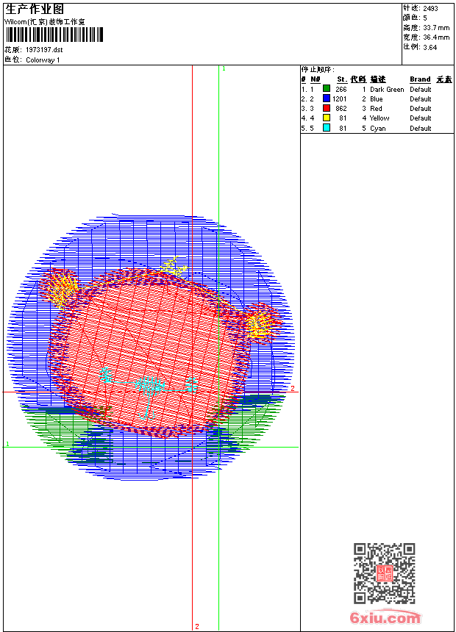The width and height of the screenshot is (456, 632).
Task: Click the stitch count value 2493
Action: tap(430, 8)
